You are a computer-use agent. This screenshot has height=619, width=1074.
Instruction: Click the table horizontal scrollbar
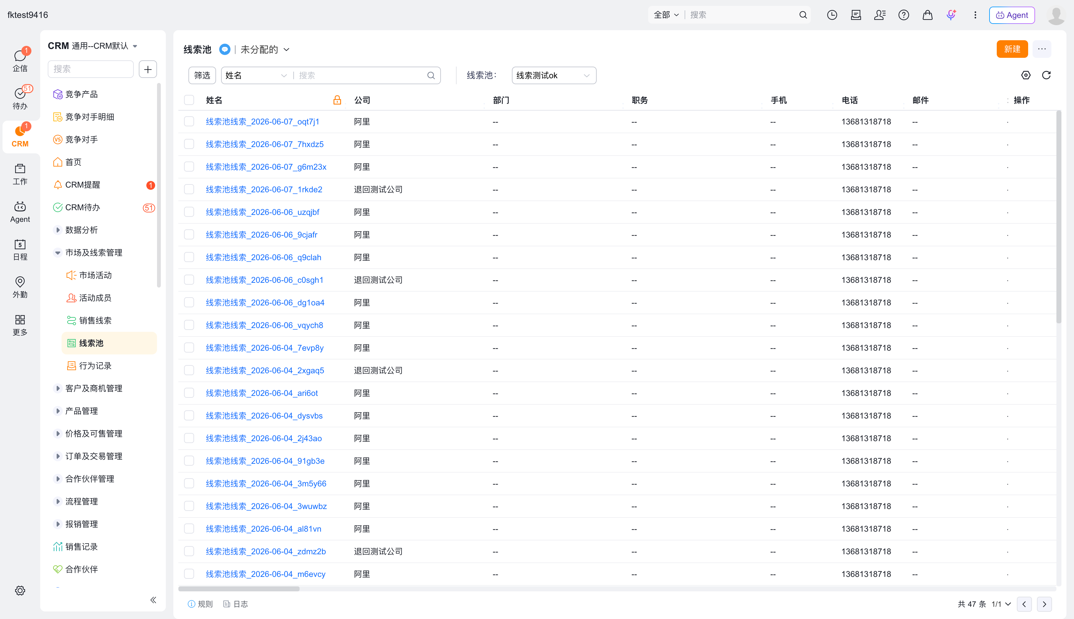tap(239, 589)
